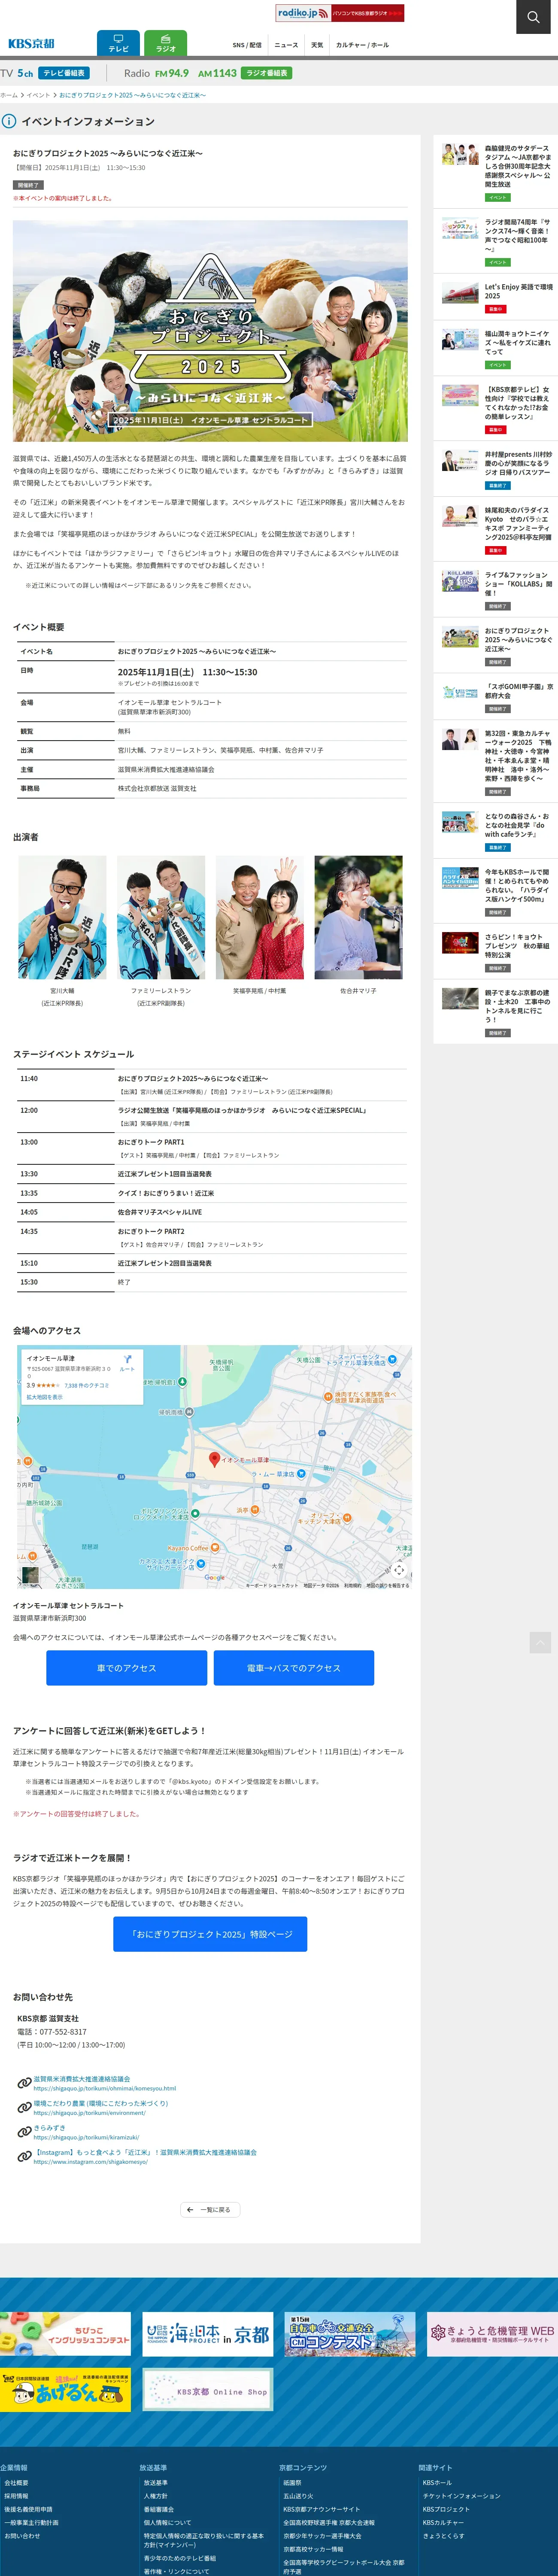Open the あげるくん campaign banner
This screenshot has height=2576, width=558.
(65, 2390)
